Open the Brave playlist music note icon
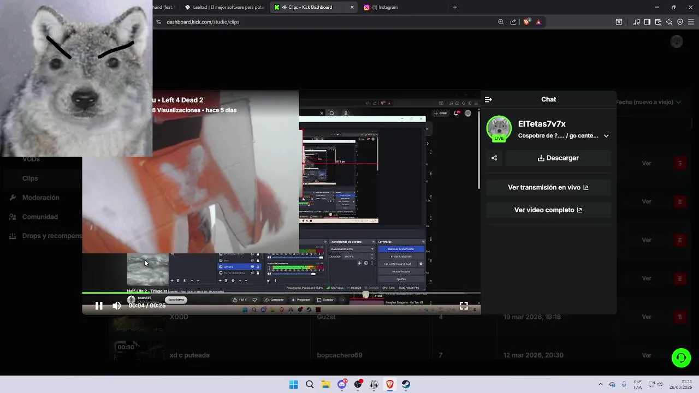Image resolution: width=699 pixels, height=393 pixels. [636, 22]
